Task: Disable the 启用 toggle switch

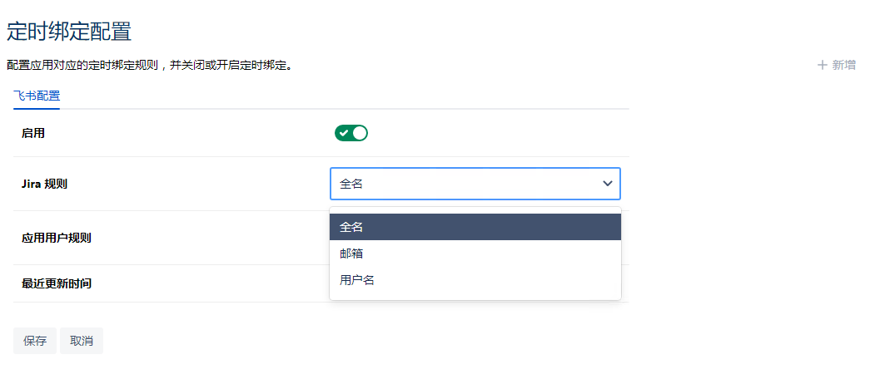Action: 351,133
